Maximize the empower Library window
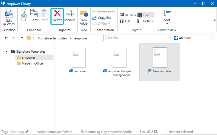The image size is (217, 135). (204, 4)
